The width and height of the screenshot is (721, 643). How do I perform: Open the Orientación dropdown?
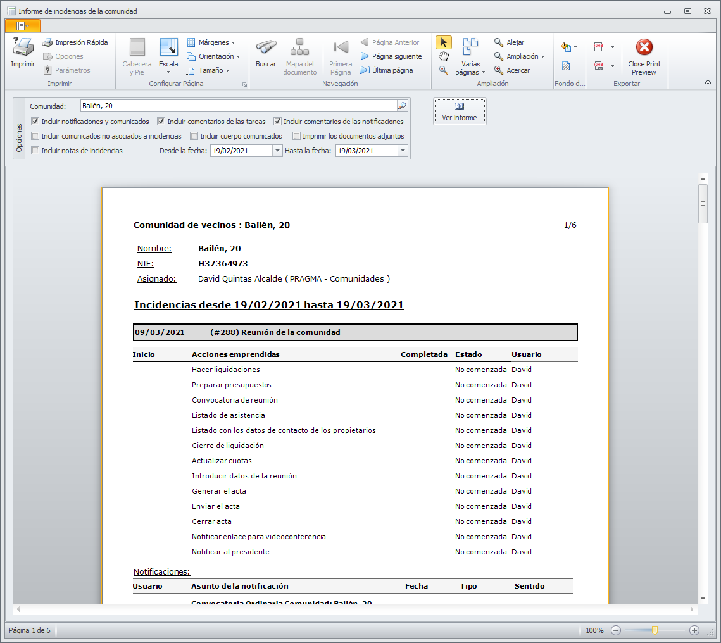tap(214, 56)
